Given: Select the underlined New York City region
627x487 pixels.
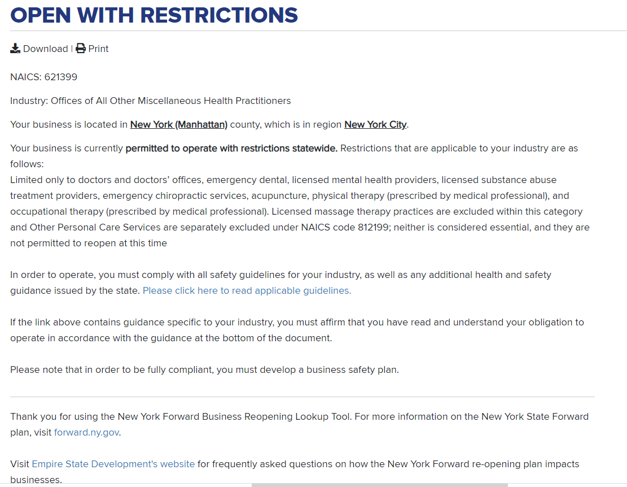Looking at the screenshot, I should 375,124.
